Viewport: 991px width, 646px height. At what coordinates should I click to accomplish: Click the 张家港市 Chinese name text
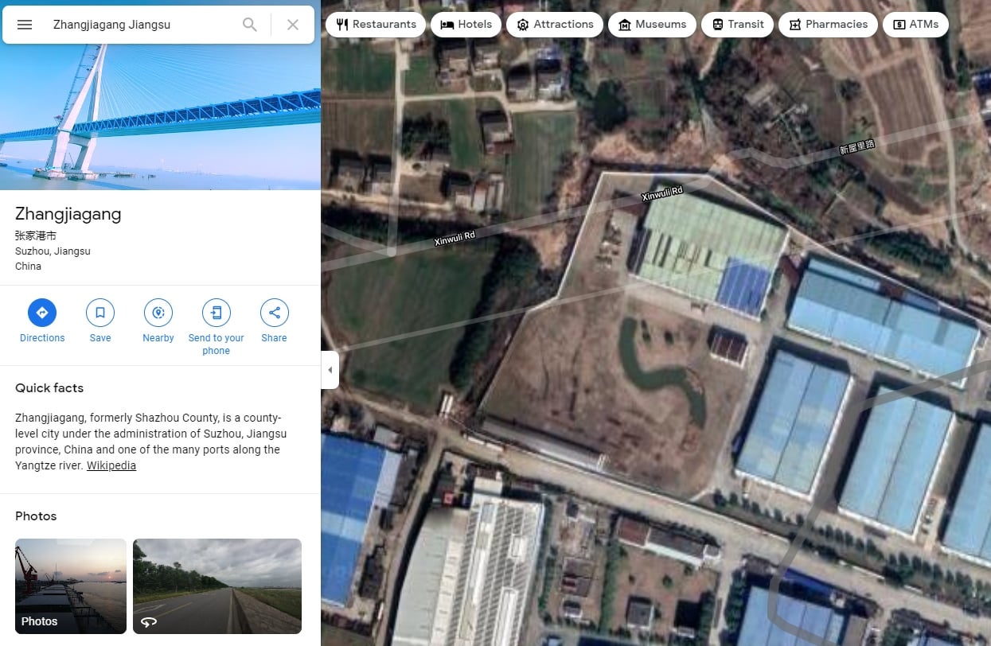36,235
